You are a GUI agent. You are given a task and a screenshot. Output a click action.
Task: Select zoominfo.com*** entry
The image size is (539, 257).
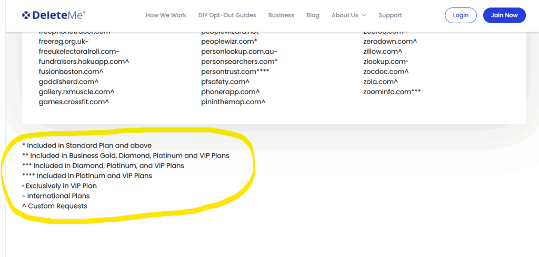click(392, 92)
